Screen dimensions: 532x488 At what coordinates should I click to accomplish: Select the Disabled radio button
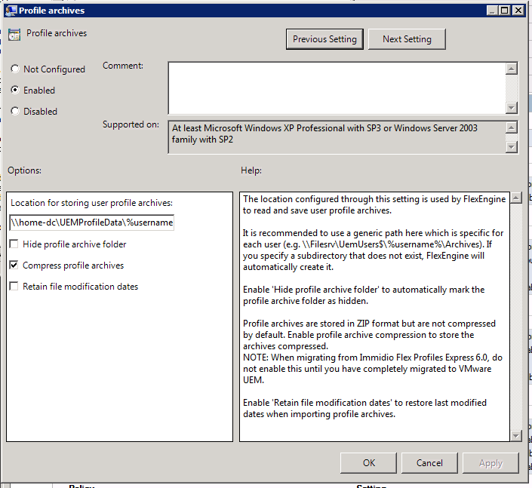coord(15,112)
